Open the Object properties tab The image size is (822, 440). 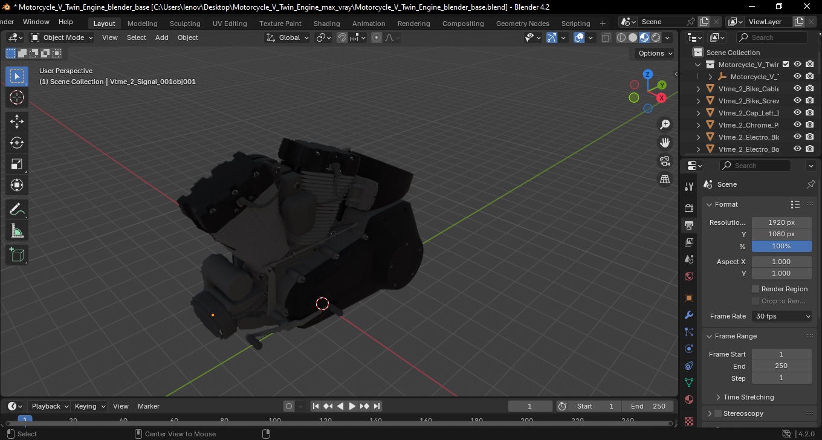click(689, 298)
